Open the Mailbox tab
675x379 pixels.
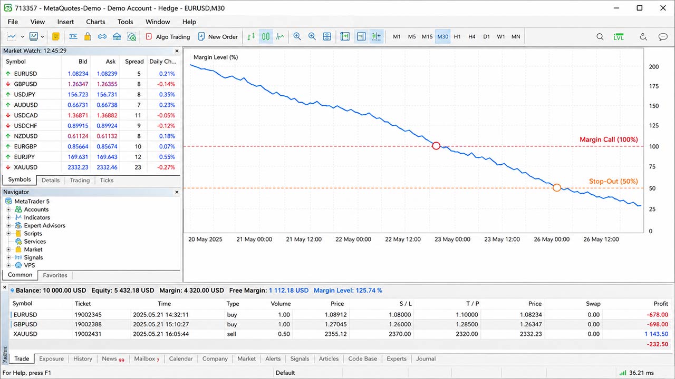coord(147,358)
